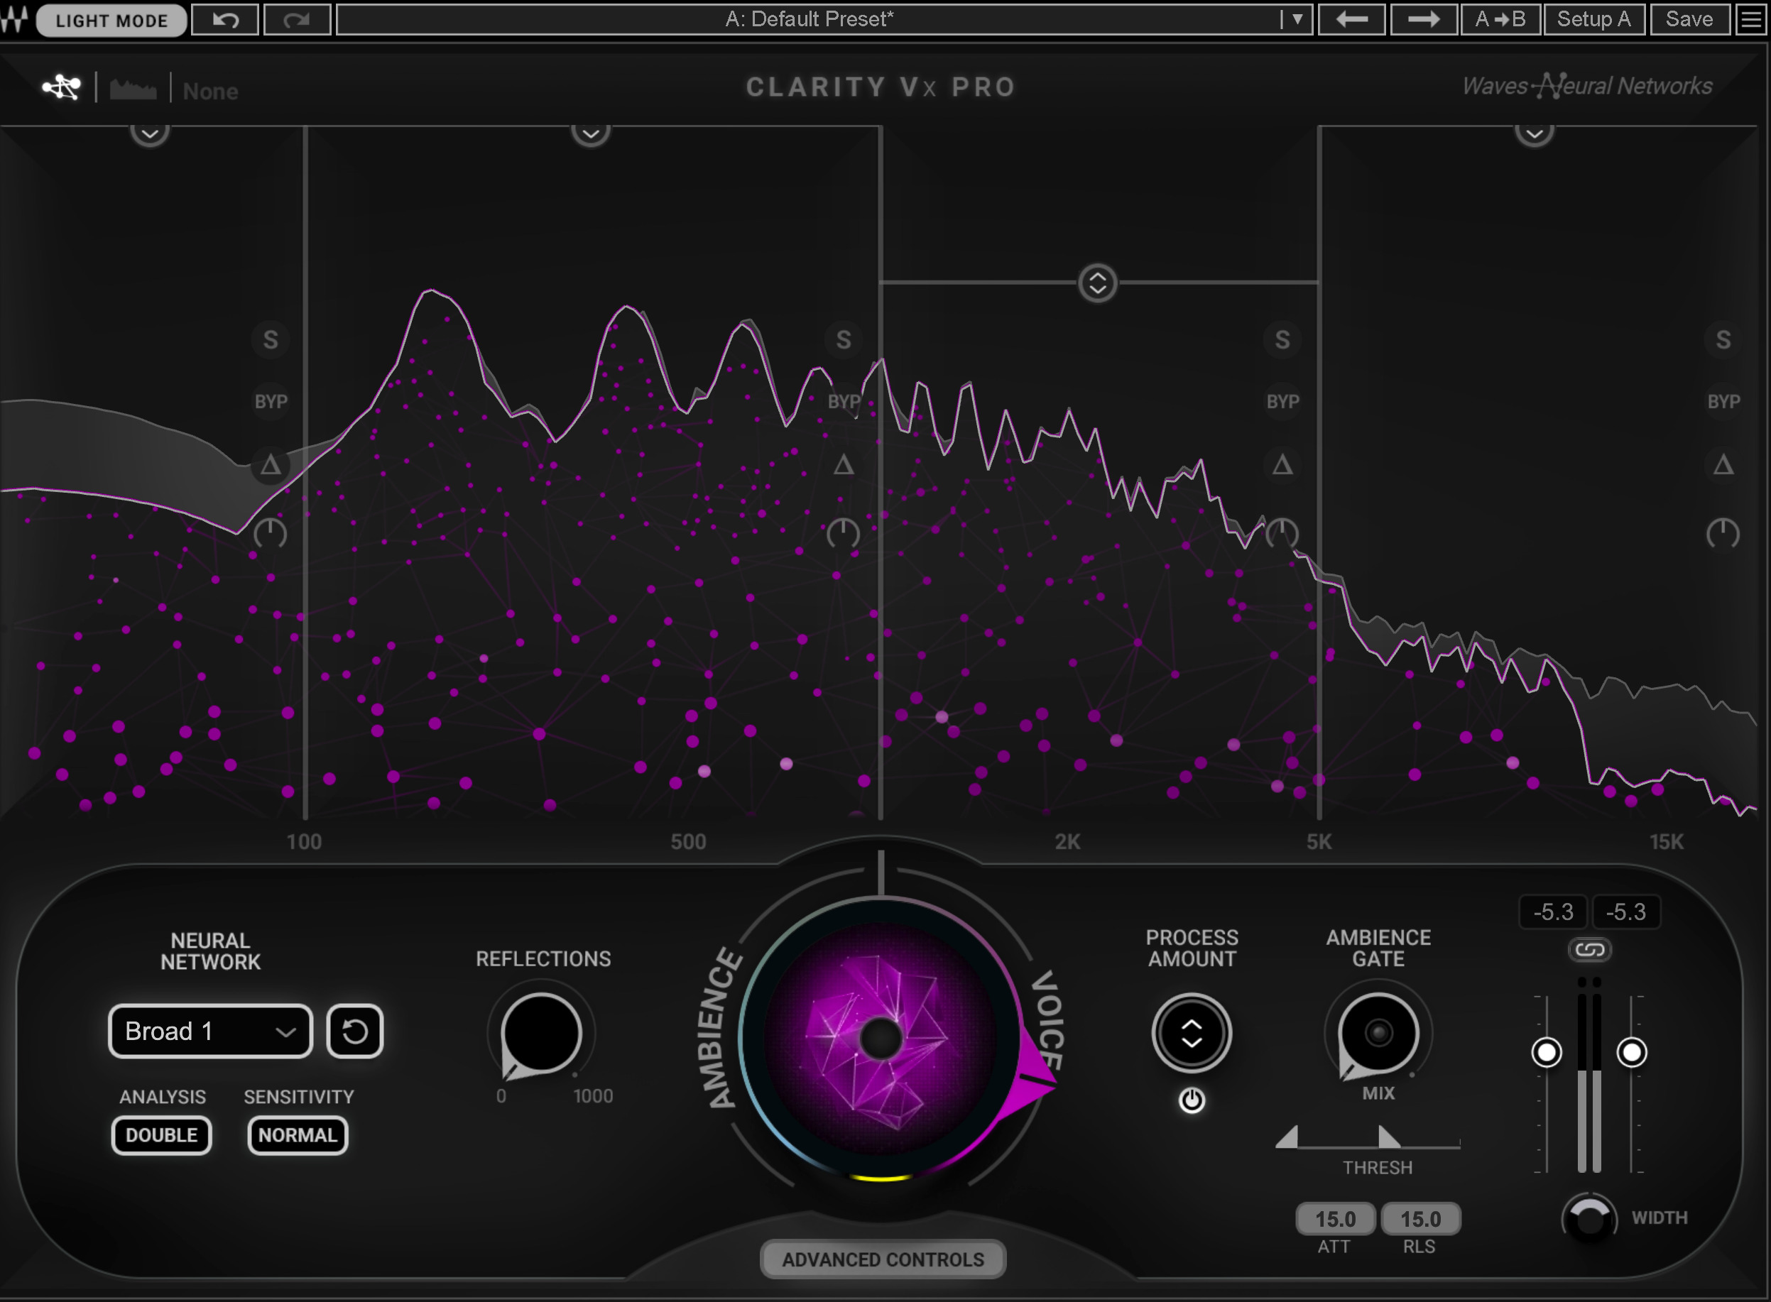Viewport: 1771px width, 1302px height.
Task: Select the neural network display view icon
Action: pyautogui.click(x=62, y=87)
